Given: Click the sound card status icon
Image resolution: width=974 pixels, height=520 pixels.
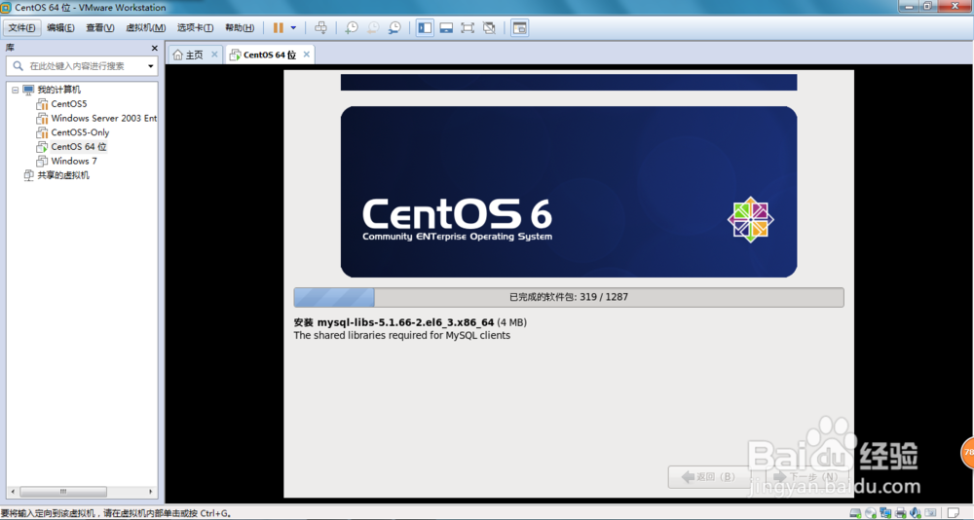Looking at the screenshot, I should coord(916,513).
